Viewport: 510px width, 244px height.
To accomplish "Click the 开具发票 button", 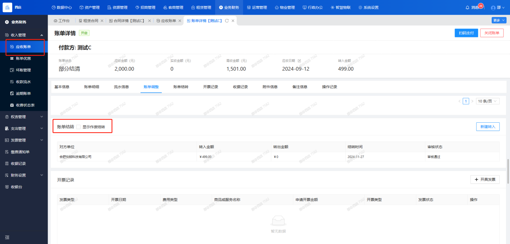I will click(x=485, y=179).
